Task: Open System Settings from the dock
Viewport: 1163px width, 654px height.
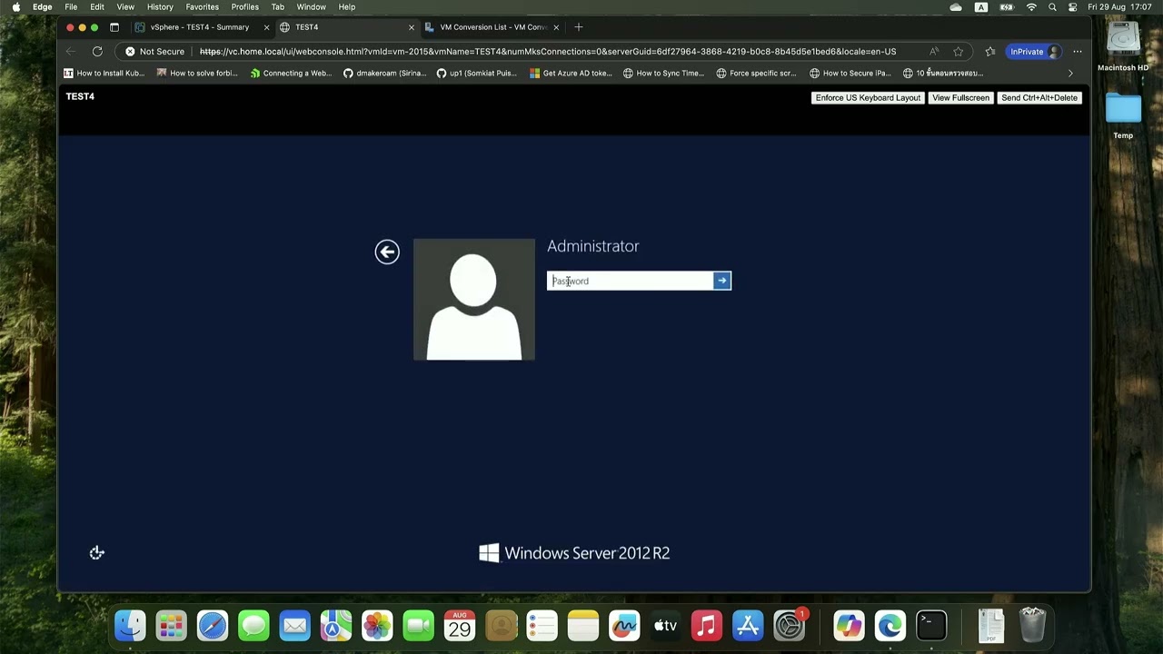Action: pyautogui.click(x=790, y=626)
